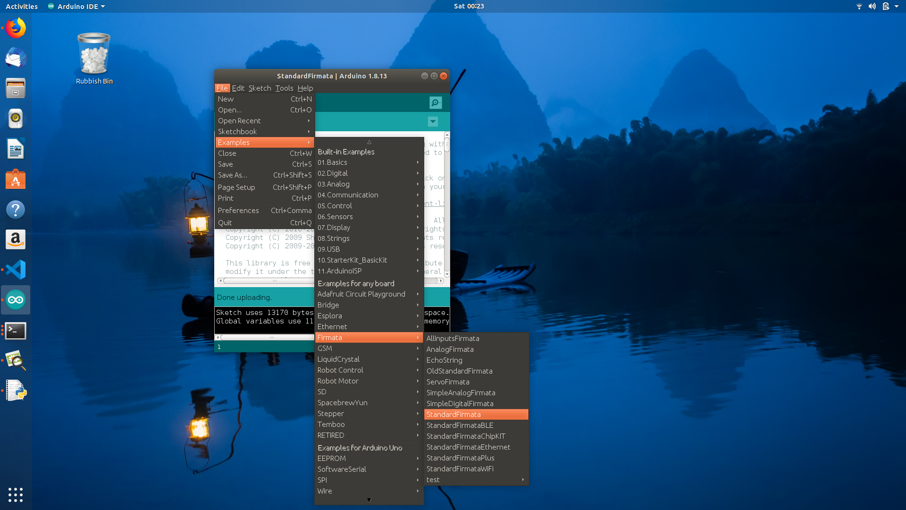Open the Help question-mark dock icon
The height and width of the screenshot is (510, 906).
(x=16, y=209)
